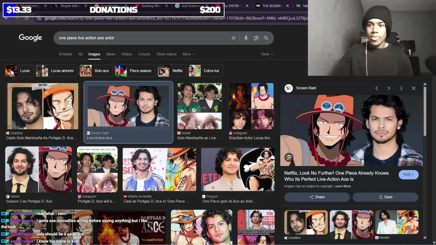
Task: Click preview panel scrollbar up arrow
Action: 425,84
